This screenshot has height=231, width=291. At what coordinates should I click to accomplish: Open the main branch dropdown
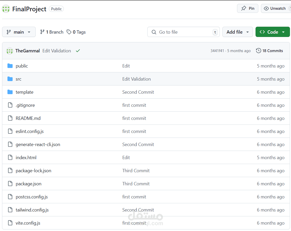click(x=19, y=32)
